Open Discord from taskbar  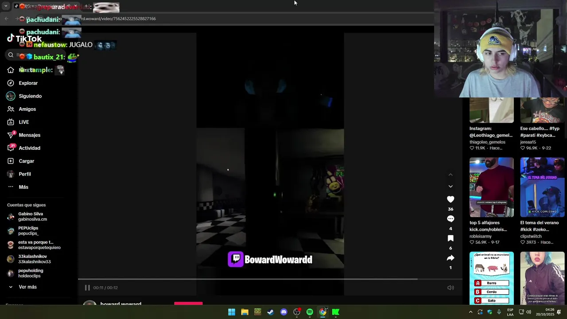(x=283, y=312)
